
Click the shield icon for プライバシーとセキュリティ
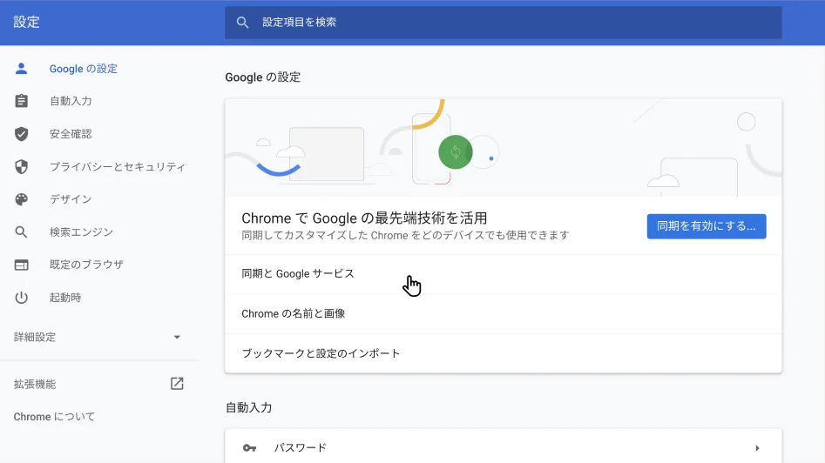pos(22,166)
